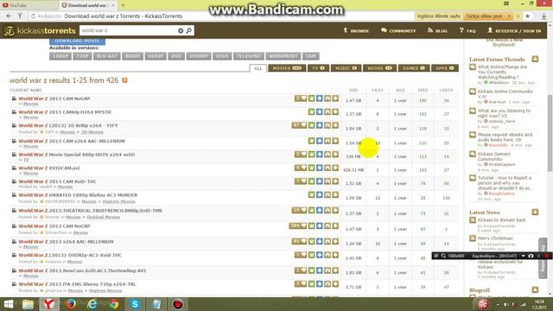Filter by BLU-RAY version

click(107, 56)
